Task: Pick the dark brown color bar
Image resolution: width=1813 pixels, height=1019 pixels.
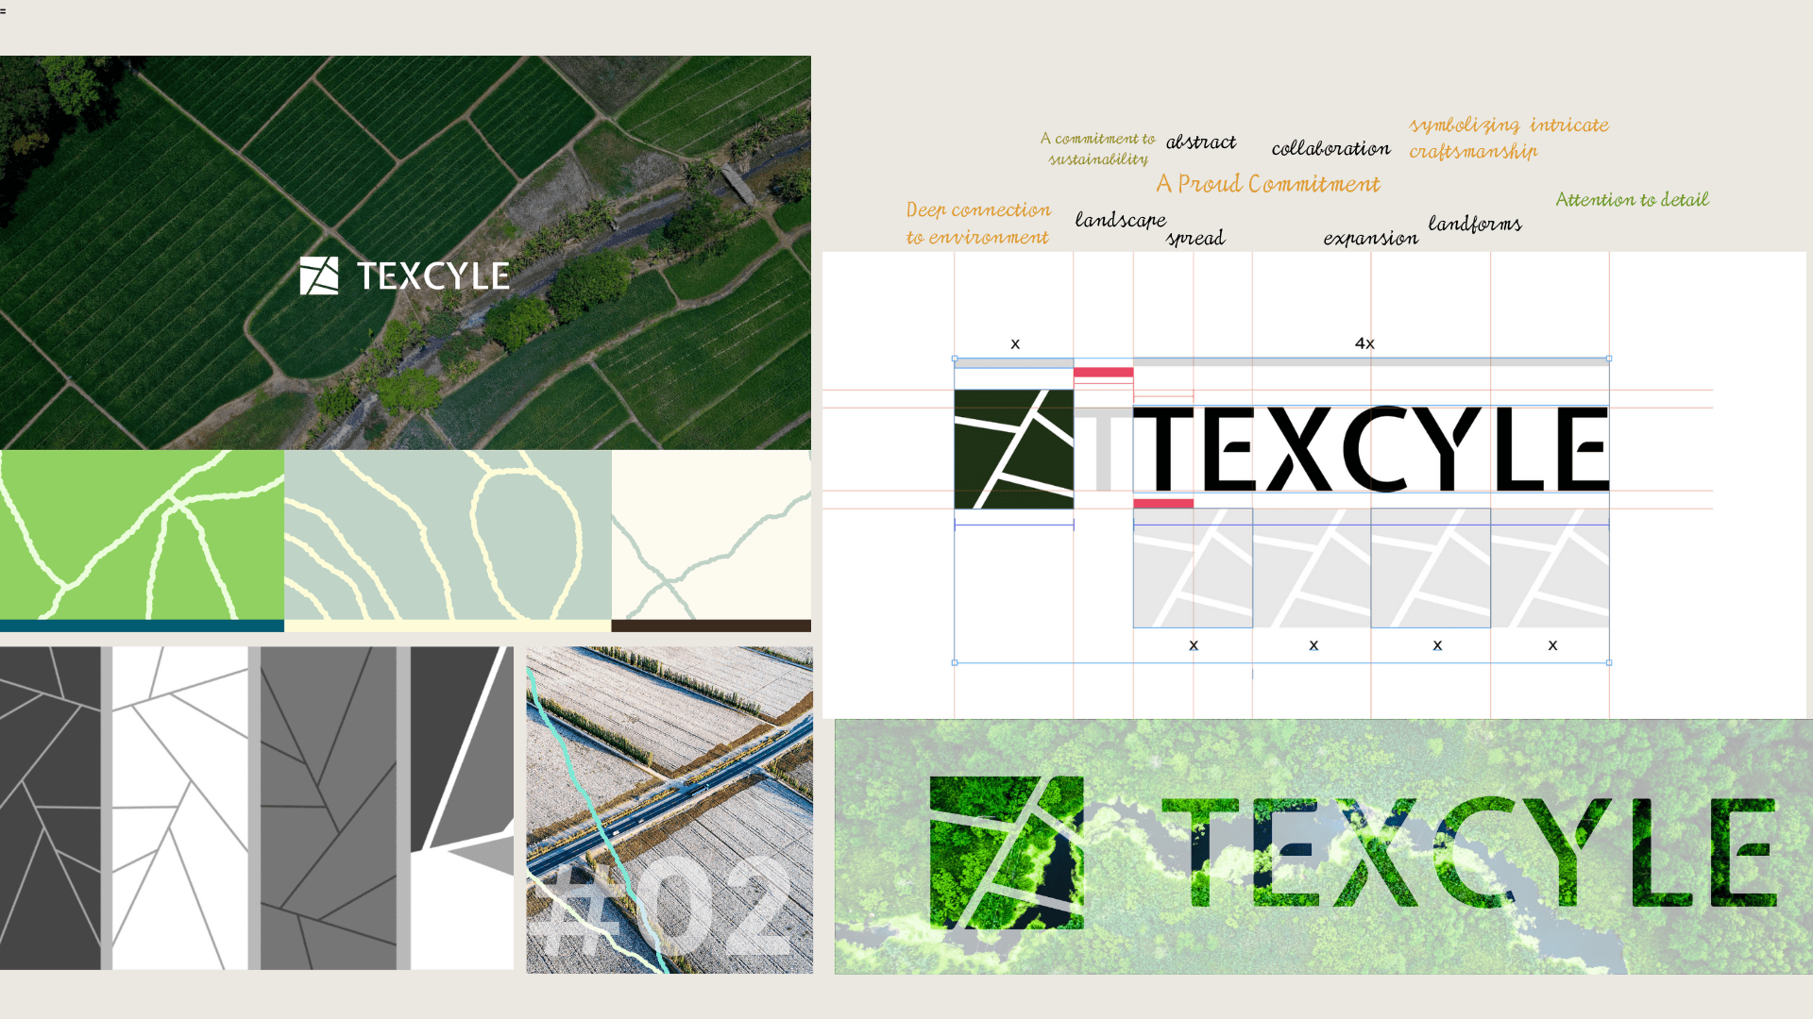Action: click(710, 626)
